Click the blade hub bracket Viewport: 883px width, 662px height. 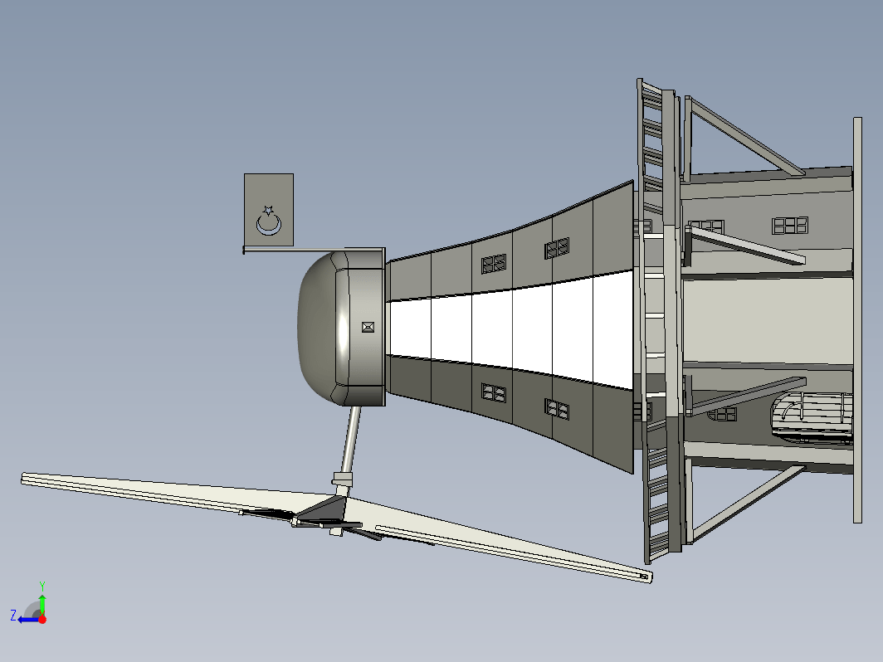click(x=324, y=512)
